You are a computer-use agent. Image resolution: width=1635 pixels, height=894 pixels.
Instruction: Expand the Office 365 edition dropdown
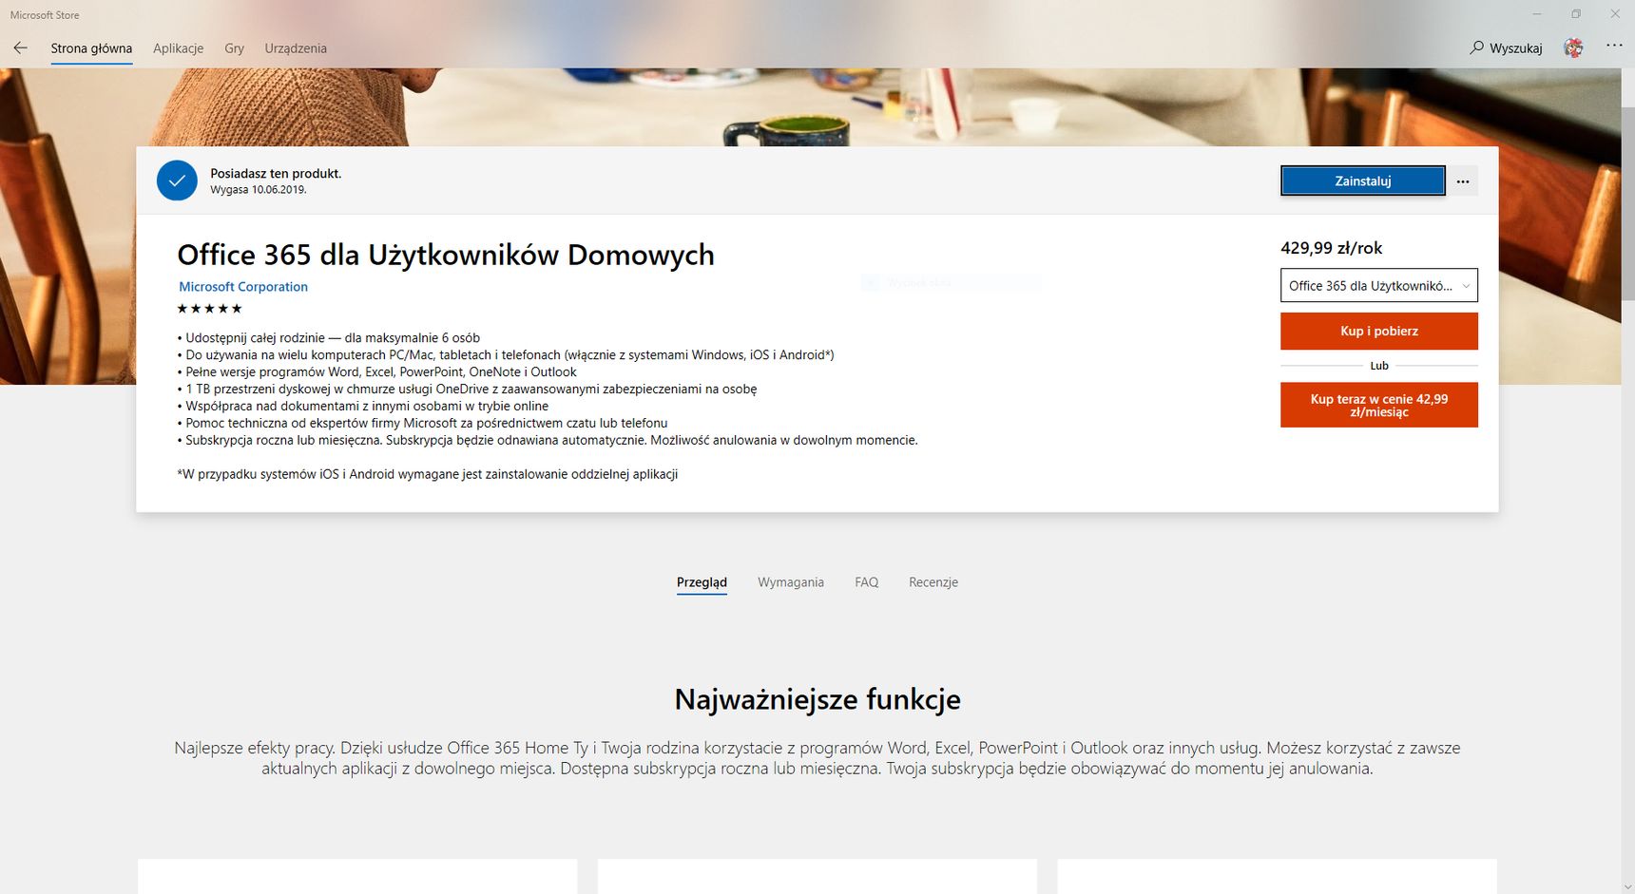click(1379, 285)
